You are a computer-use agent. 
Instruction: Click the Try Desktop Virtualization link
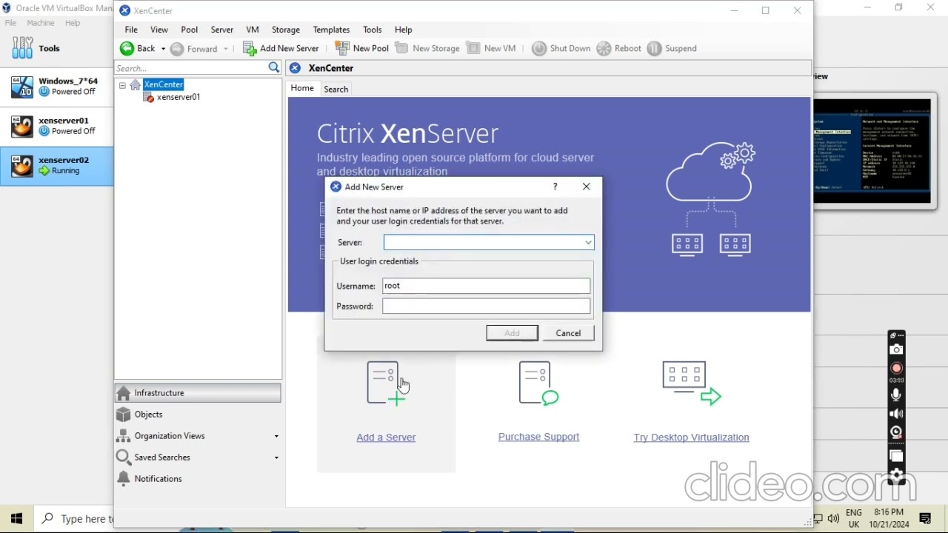692,438
